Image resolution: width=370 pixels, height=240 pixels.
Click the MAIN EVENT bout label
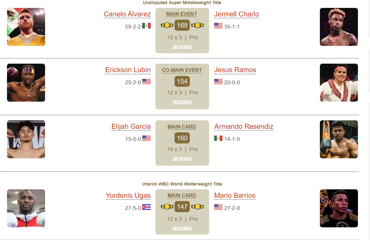coord(182,14)
